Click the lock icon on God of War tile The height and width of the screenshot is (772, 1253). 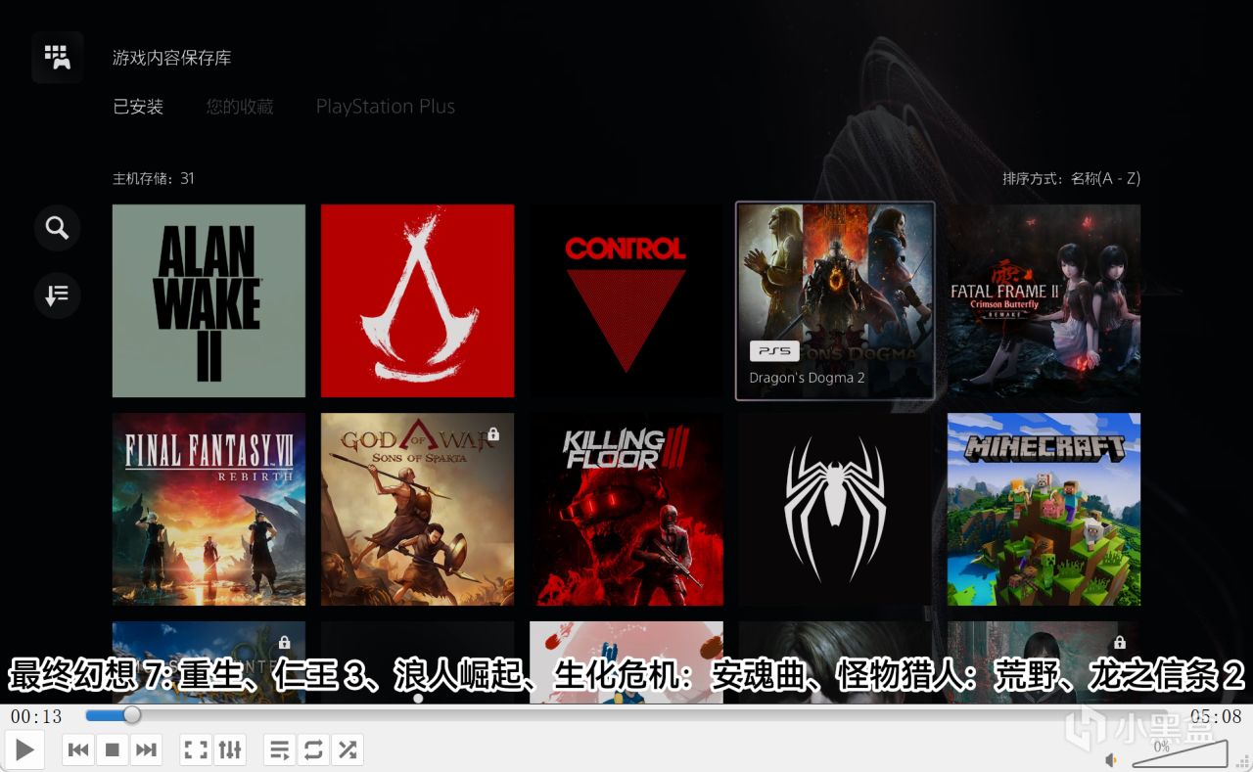[493, 433]
